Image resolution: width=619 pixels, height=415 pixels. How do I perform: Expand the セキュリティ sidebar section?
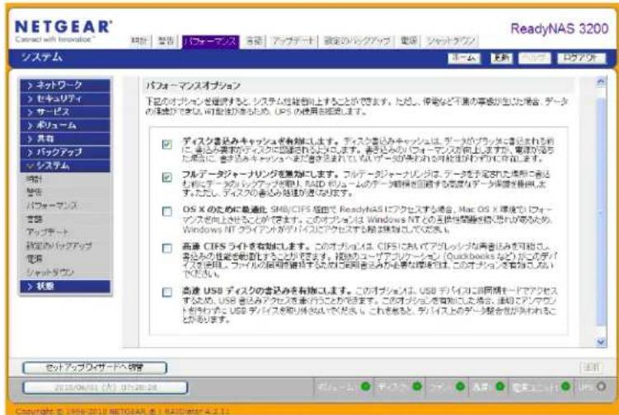tap(65, 99)
